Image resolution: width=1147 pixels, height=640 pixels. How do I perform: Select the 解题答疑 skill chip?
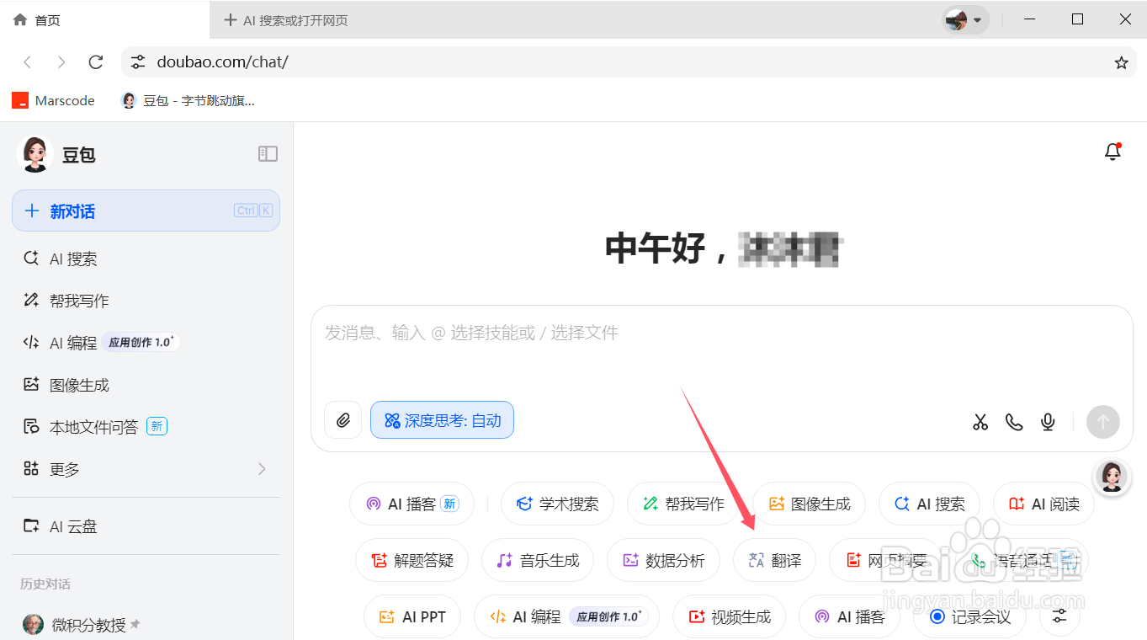point(412,560)
